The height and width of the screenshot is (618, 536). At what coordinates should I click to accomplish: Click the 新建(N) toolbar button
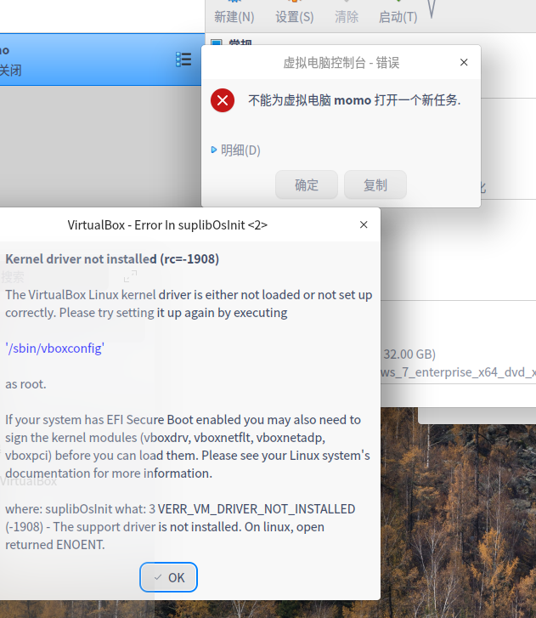234,16
